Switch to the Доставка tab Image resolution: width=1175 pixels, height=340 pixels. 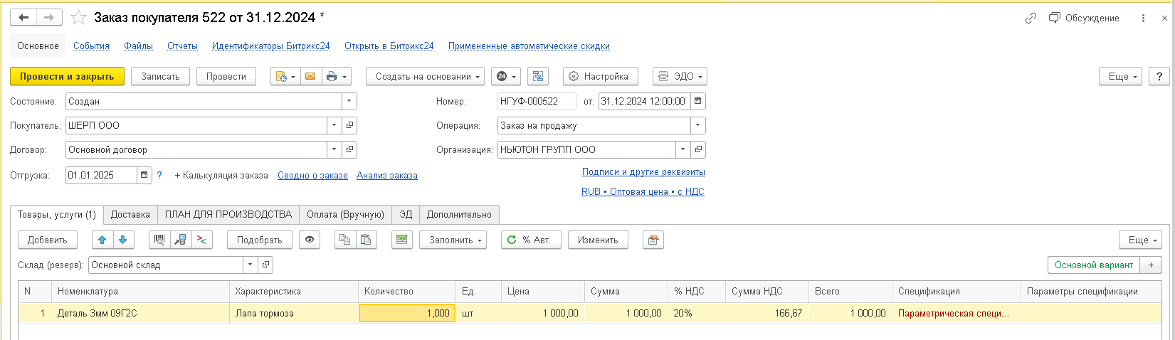(x=130, y=214)
